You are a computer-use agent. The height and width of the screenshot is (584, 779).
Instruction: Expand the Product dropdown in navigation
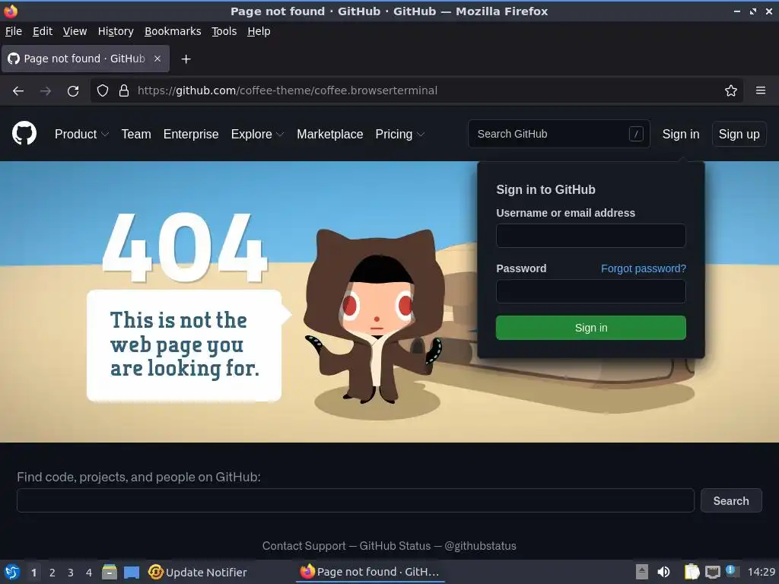81,134
